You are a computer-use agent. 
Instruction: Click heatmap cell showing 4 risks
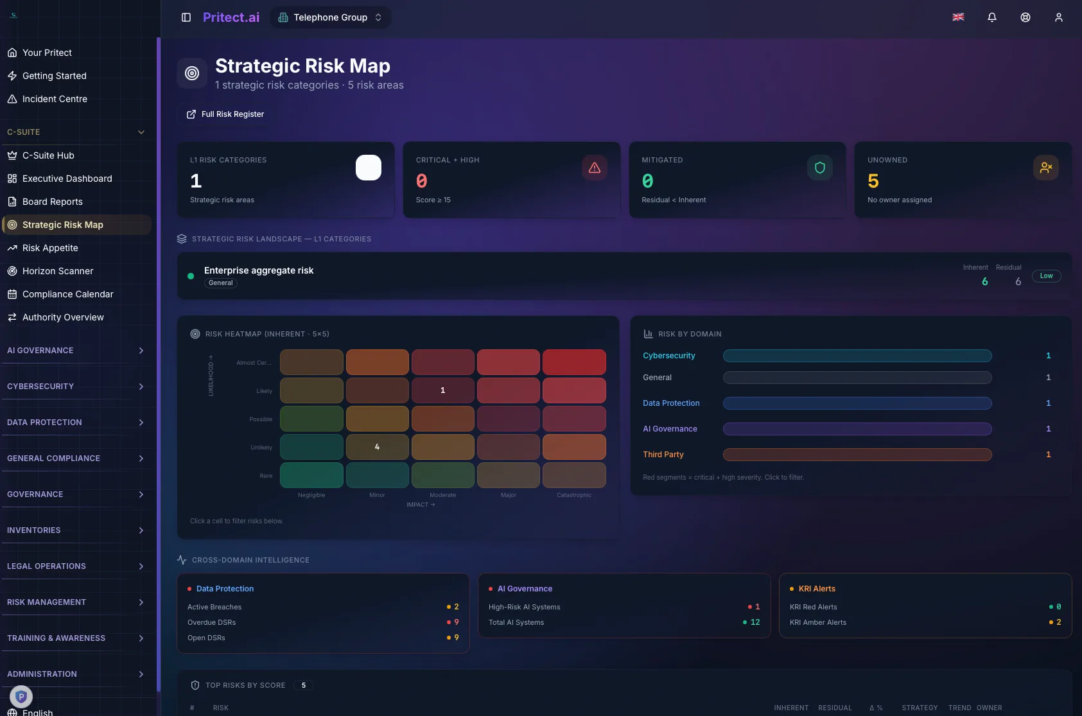[x=377, y=447]
